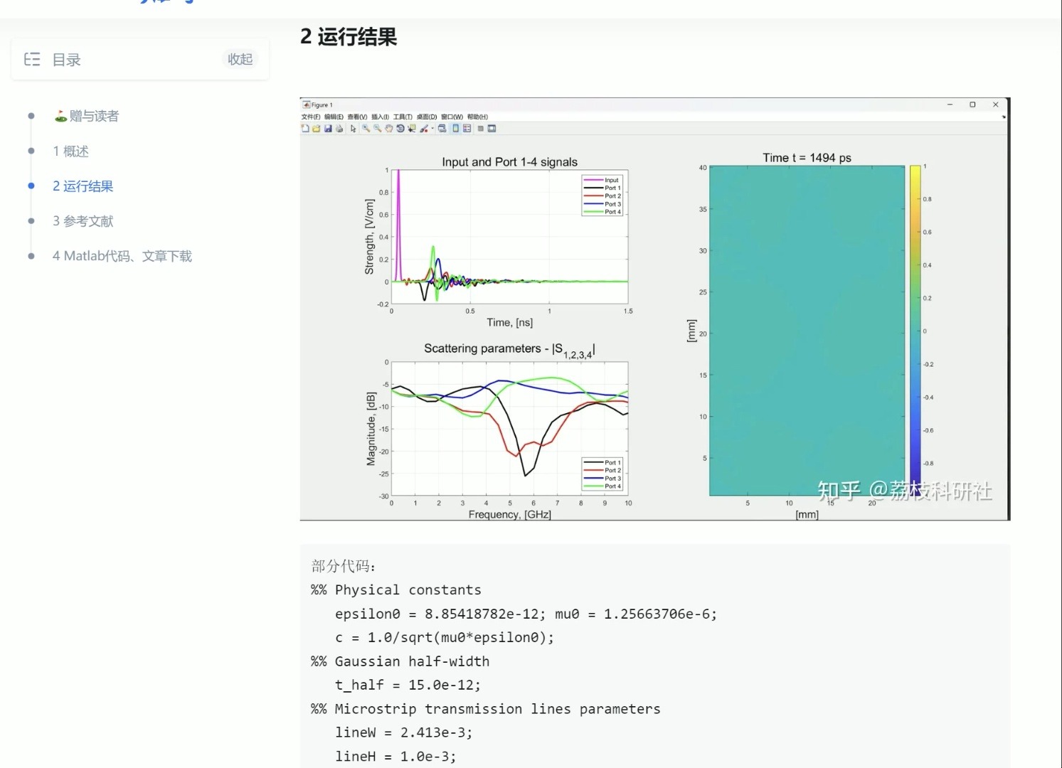
Task: Jump to 1 概述 section in contents
Action: (70, 151)
